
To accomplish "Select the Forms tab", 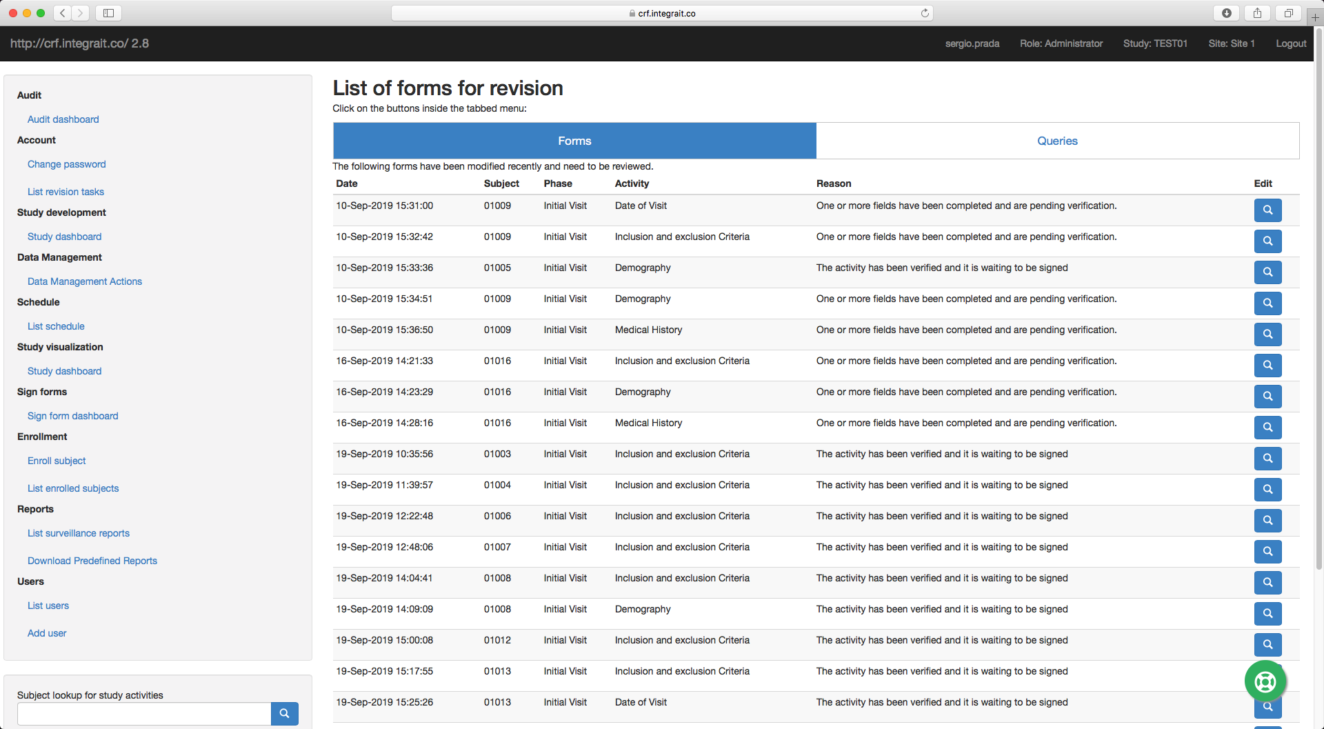I will [x=574, y=141].
